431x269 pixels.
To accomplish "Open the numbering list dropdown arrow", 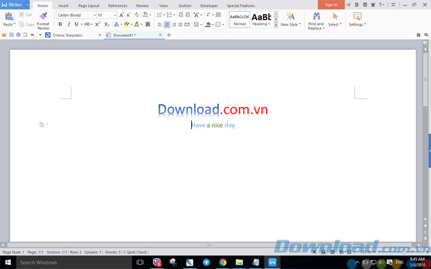I will pos(174,15).
